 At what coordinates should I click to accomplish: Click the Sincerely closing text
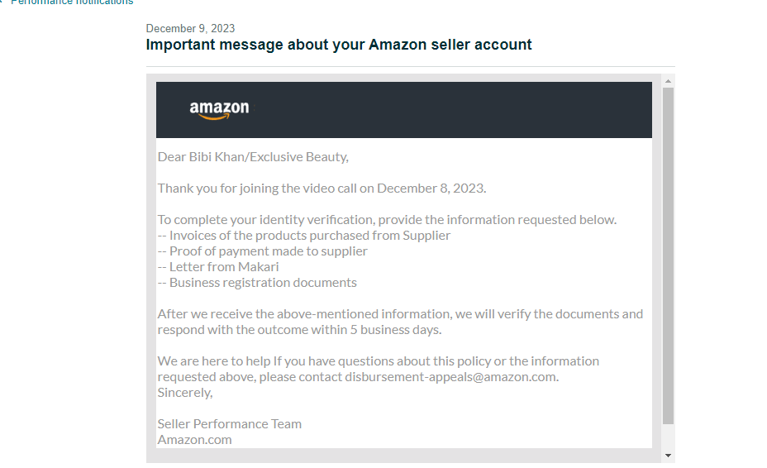[x=185, y=393]
